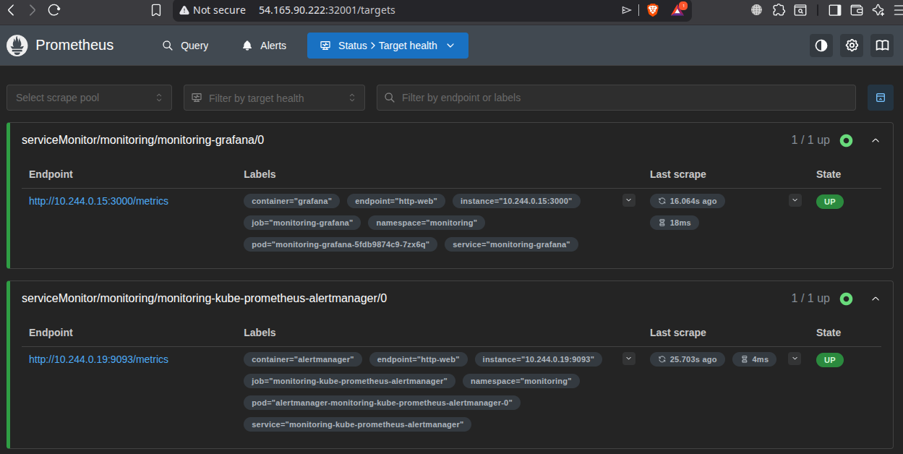
Task: Open the browser extensions puzzle icon
Action: (x=779, y=10)
